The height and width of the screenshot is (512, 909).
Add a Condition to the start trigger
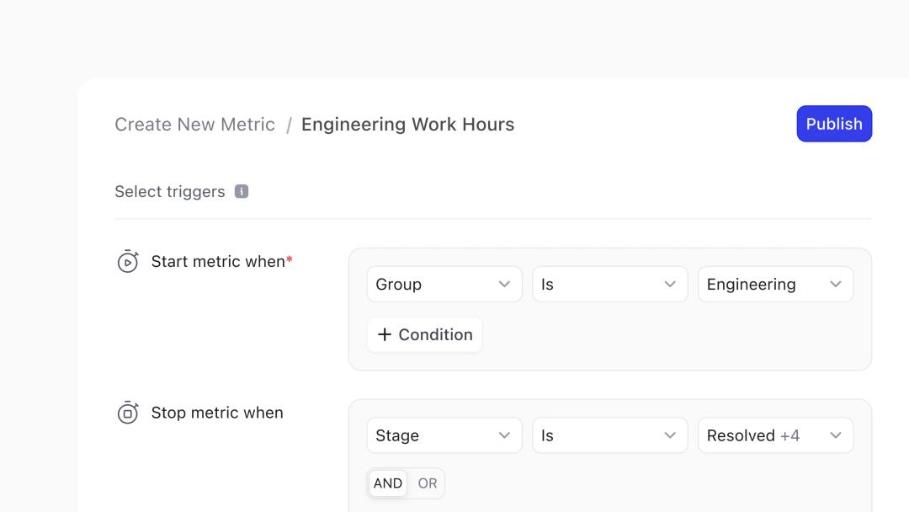point(424,334)
